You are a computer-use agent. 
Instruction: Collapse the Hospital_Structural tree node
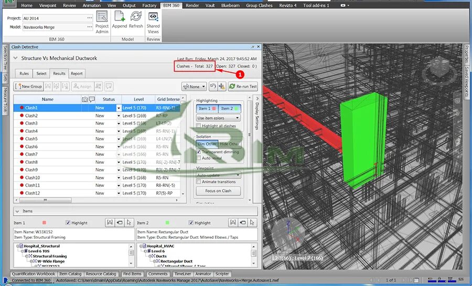click(18, 246)
